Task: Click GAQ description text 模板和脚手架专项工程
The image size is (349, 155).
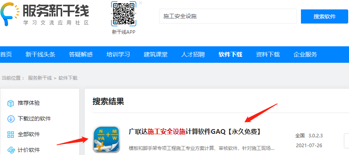Action: coord(201,148)
